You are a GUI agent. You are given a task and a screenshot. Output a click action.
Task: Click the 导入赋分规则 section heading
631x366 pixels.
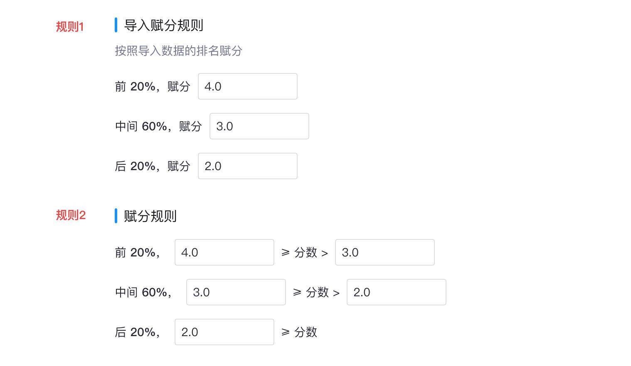163,25
